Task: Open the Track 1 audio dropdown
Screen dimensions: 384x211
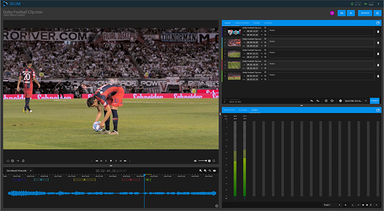Action: pyautogui.click(x=332, y=205)
